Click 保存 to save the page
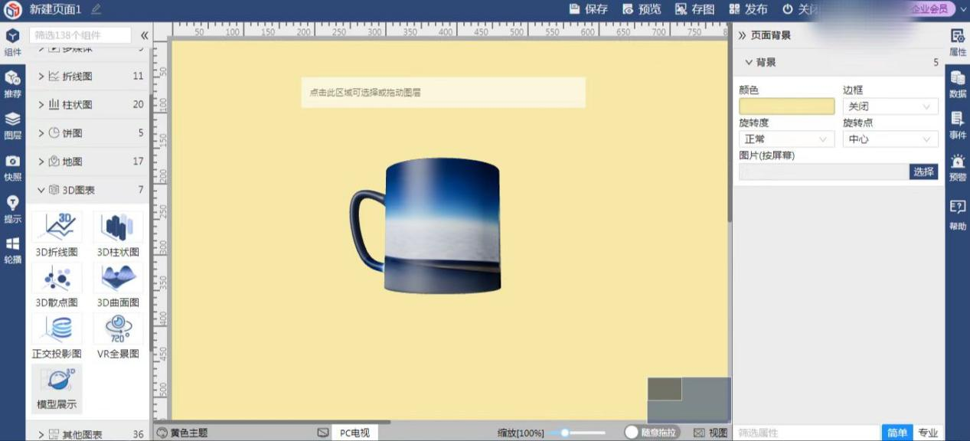The width and height of the screenshot is (970, 441). pyautogui.click(x=589, y=9)
